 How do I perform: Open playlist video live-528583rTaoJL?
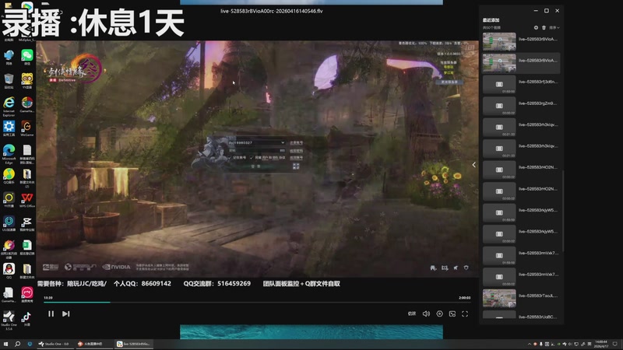(521, 298)
